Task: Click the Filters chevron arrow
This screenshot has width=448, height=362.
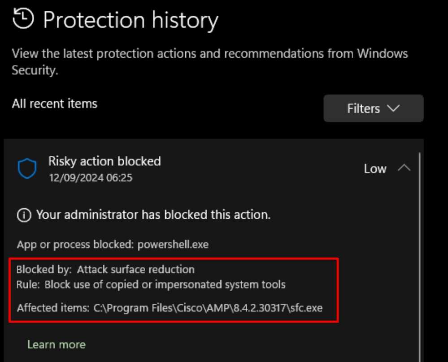Action: (x=393, y=108)
